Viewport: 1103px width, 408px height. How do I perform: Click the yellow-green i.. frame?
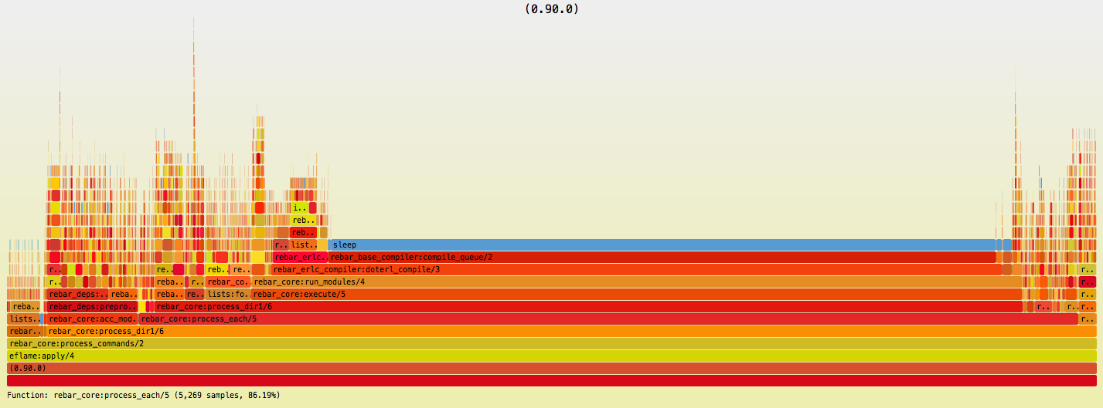(x=300, y=207)
